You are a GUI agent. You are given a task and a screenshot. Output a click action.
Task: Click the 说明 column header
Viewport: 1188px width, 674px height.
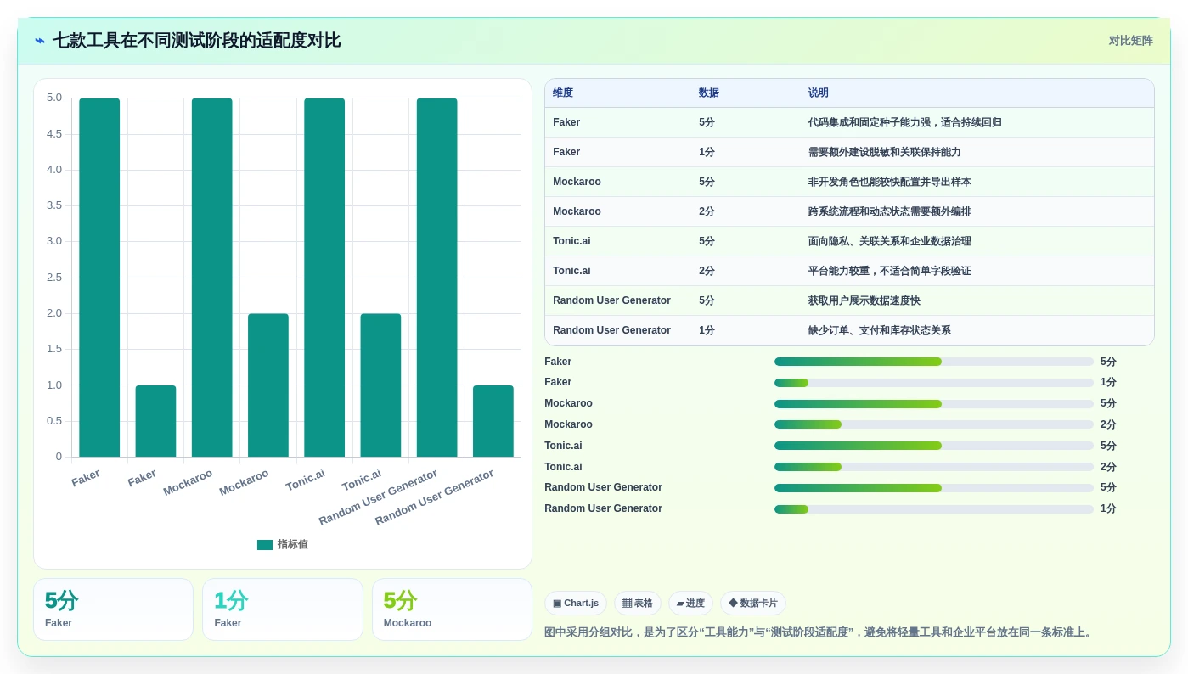pos(819,93)
